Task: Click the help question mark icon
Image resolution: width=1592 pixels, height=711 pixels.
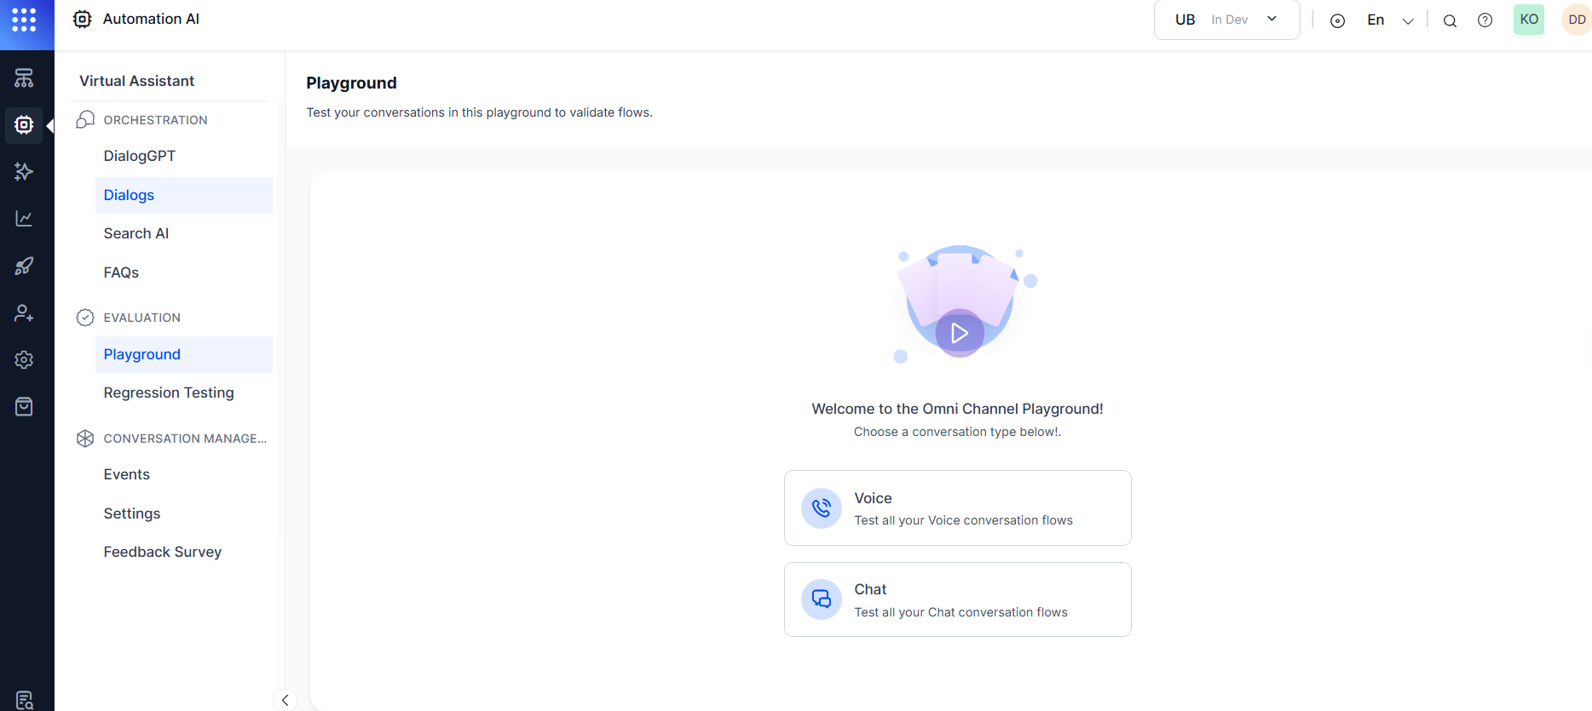Action: [1485, 20]
